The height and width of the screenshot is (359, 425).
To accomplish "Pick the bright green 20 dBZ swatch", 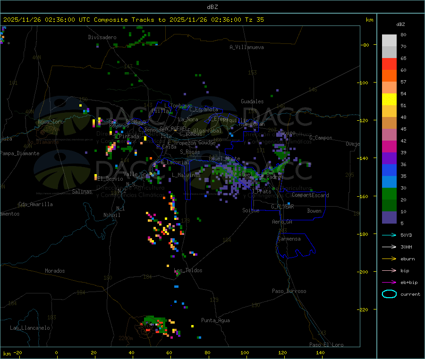I will [389, 194].
